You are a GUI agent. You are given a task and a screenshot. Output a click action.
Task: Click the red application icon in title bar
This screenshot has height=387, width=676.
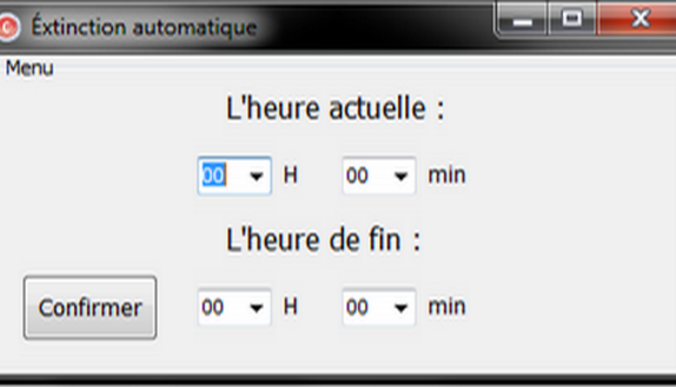tap(7, 27)
